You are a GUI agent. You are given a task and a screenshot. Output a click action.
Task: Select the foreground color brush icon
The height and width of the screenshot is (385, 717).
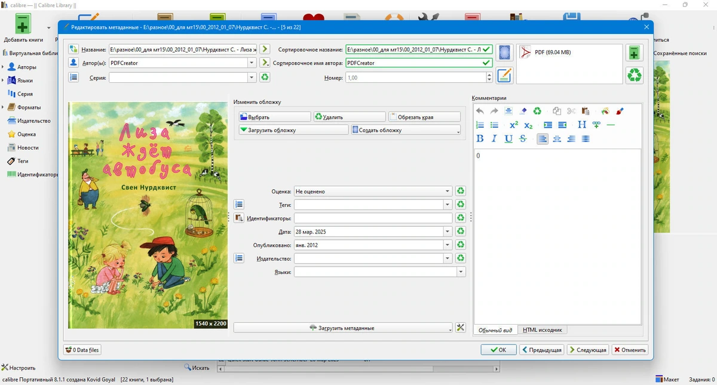620,111
